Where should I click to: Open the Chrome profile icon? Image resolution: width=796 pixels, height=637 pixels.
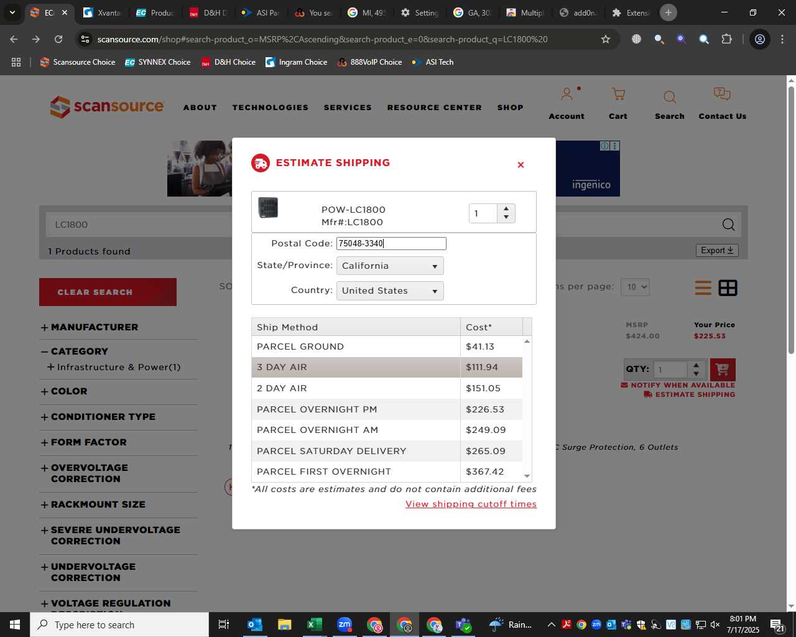tap(760, 39)
